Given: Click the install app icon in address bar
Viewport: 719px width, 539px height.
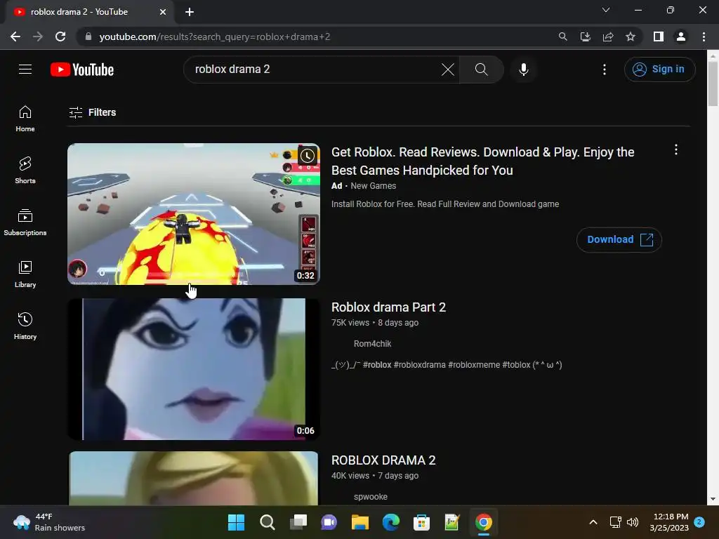Looking at the screenshot, I should (585, 36).
